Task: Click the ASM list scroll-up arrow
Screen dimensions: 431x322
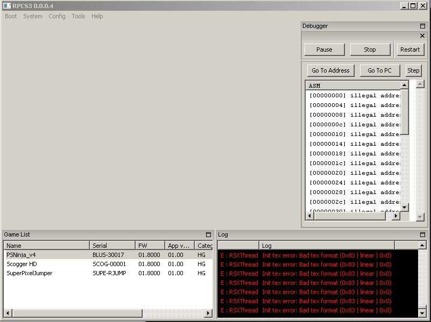Action: [404, 85]
